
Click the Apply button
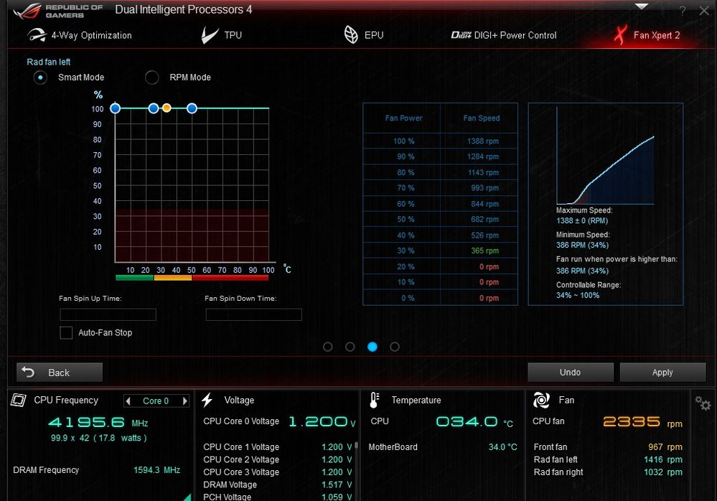click(662, 372)
